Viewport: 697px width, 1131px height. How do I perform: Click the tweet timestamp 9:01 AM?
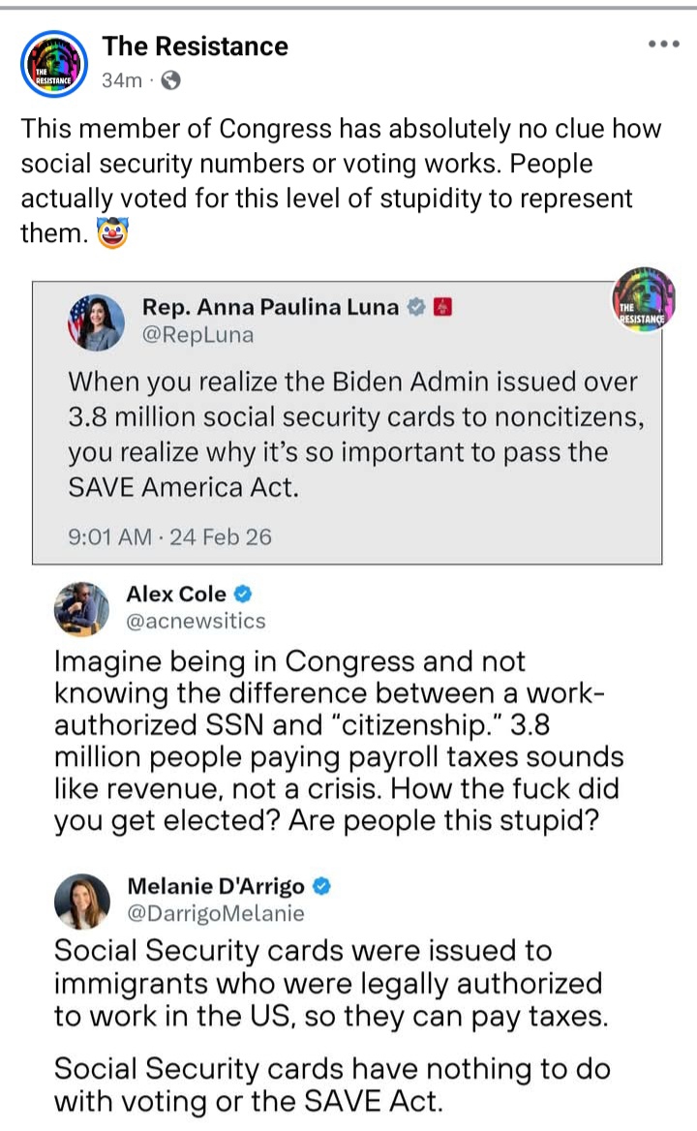coord(109,536)
